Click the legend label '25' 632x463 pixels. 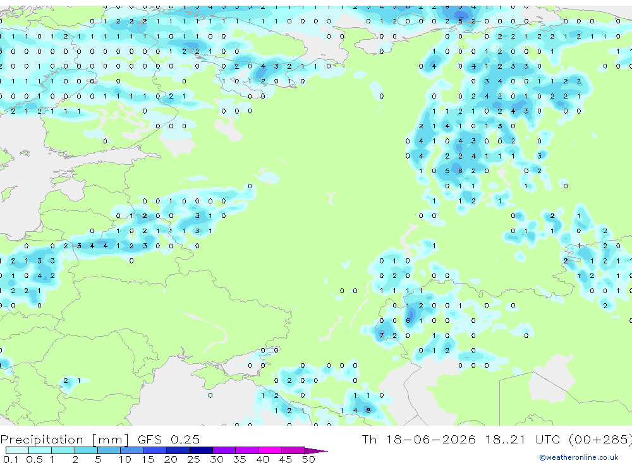coord(193,459)
